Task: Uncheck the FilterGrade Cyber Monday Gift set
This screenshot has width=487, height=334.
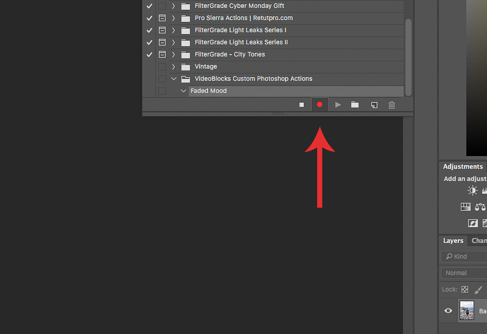Action: [149, 6]
